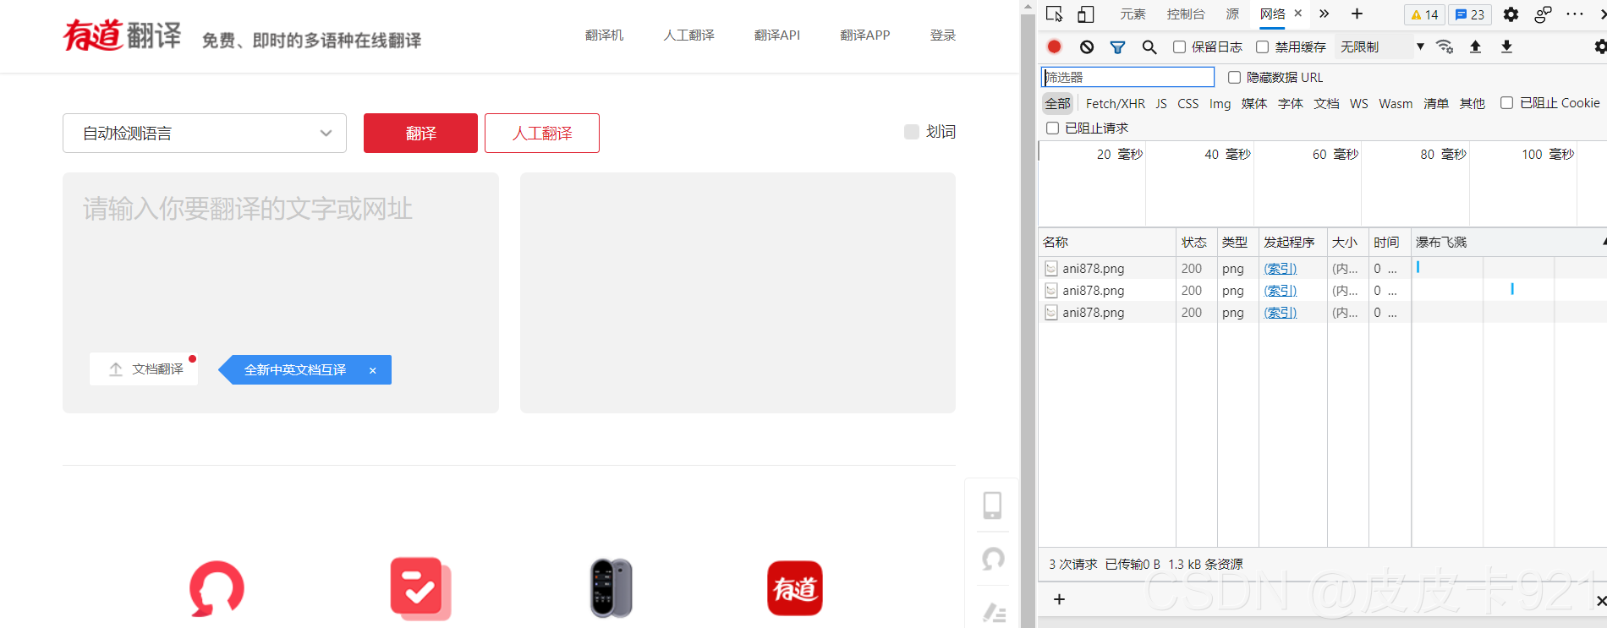Viewport: 1607px width, 628px height.
Task: Close the 全新中英文档互译 tooltip
Action: (x=372, y=370)
